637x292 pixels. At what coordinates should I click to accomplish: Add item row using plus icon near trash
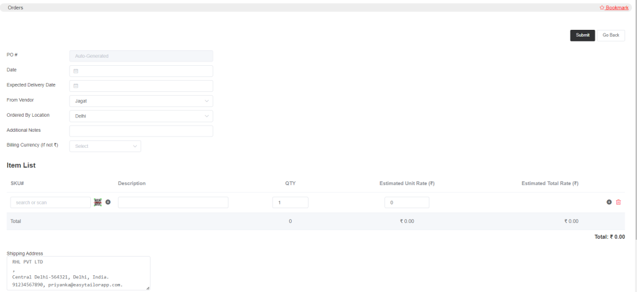click(x=609, y=202)
